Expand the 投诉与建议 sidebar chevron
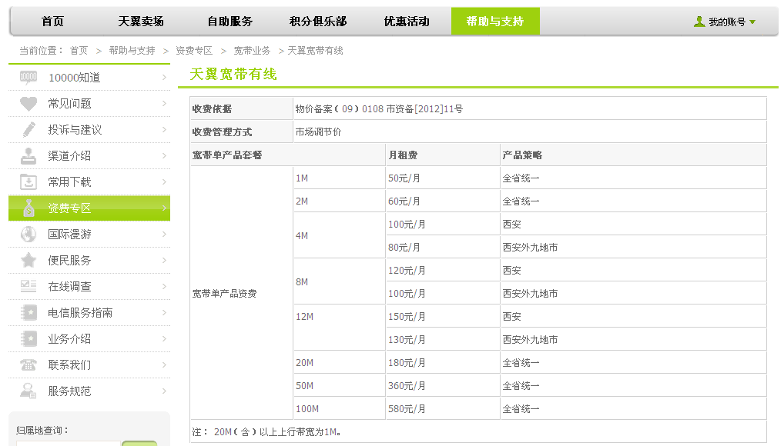 (x=165, y=129)
